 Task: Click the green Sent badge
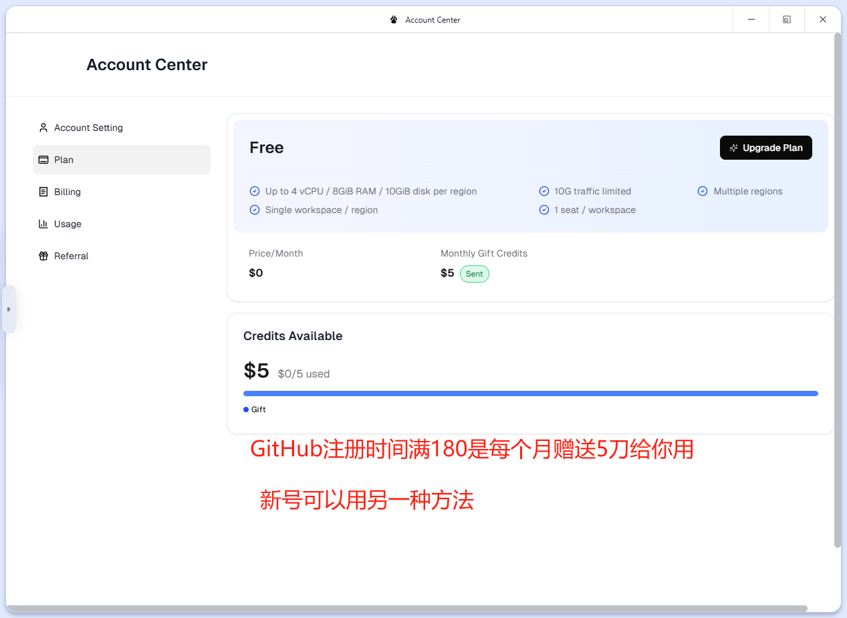point(474,274)
